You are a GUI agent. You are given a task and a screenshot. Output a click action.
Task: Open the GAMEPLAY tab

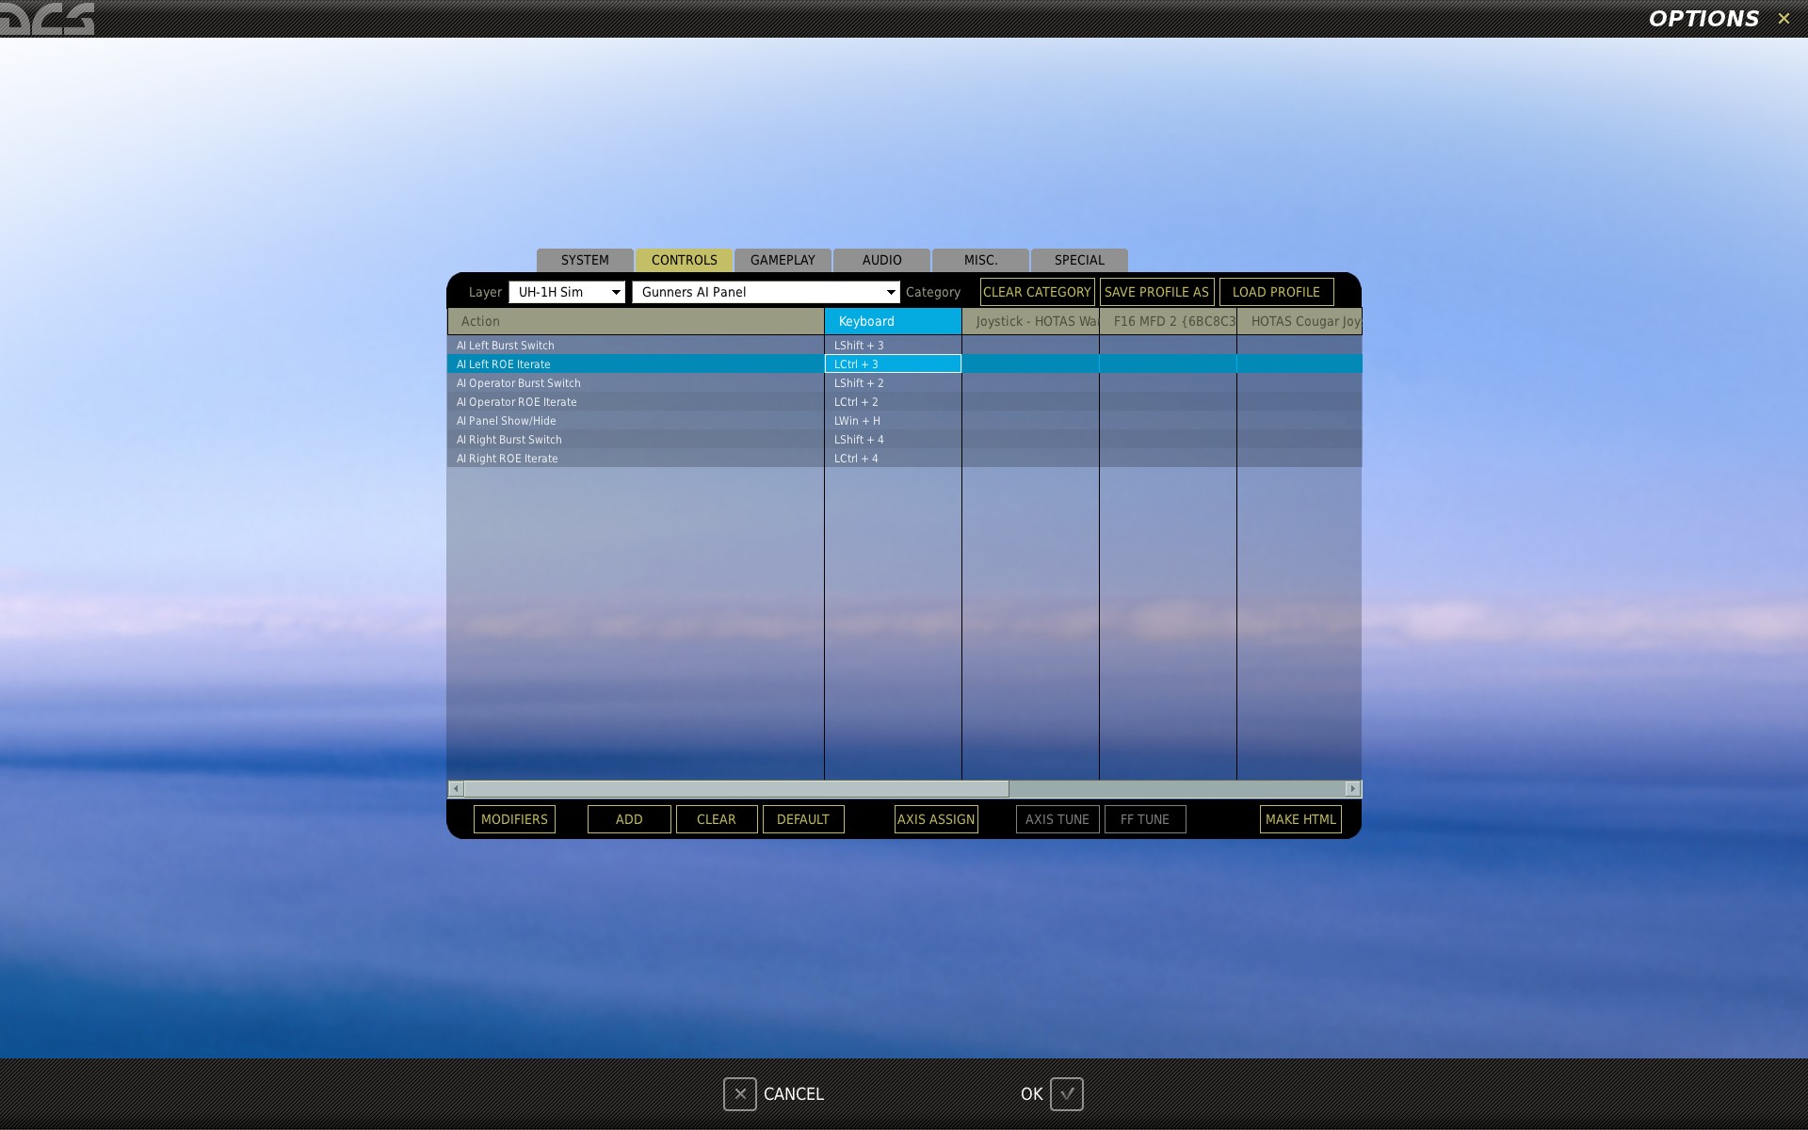coord(783,260)
